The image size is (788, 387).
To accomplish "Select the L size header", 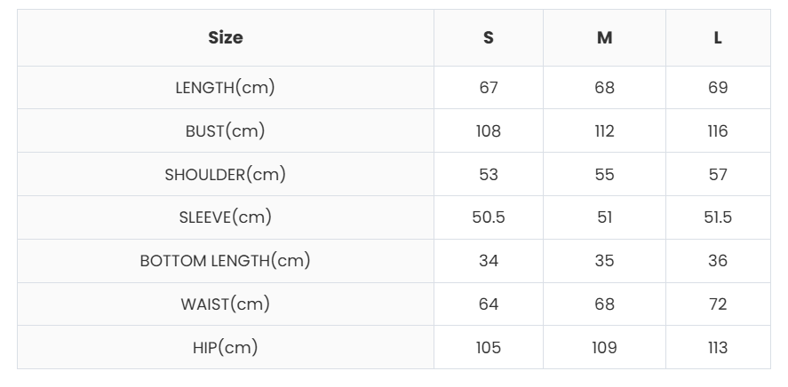I will [x=718, y=38].
